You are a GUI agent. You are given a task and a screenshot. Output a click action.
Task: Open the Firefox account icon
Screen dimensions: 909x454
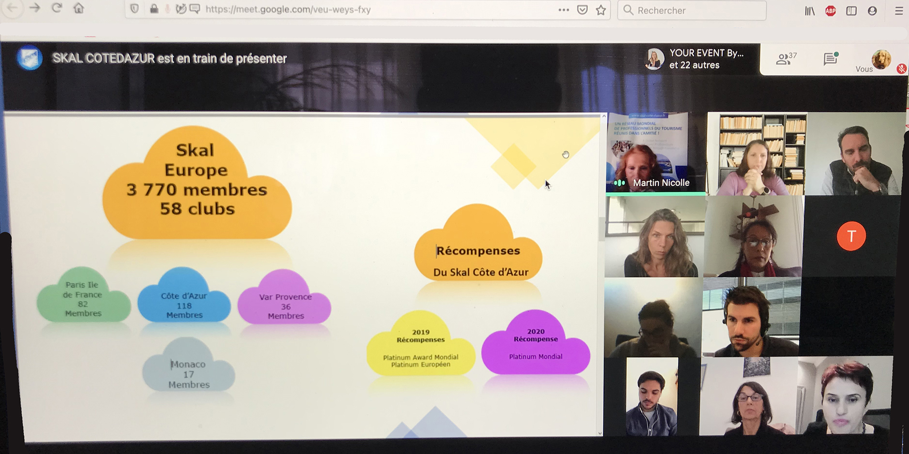(872, 11)
